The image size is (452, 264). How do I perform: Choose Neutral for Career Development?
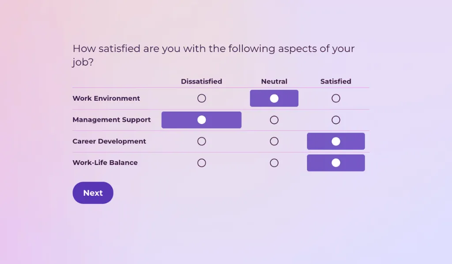[x=274, y=141]
